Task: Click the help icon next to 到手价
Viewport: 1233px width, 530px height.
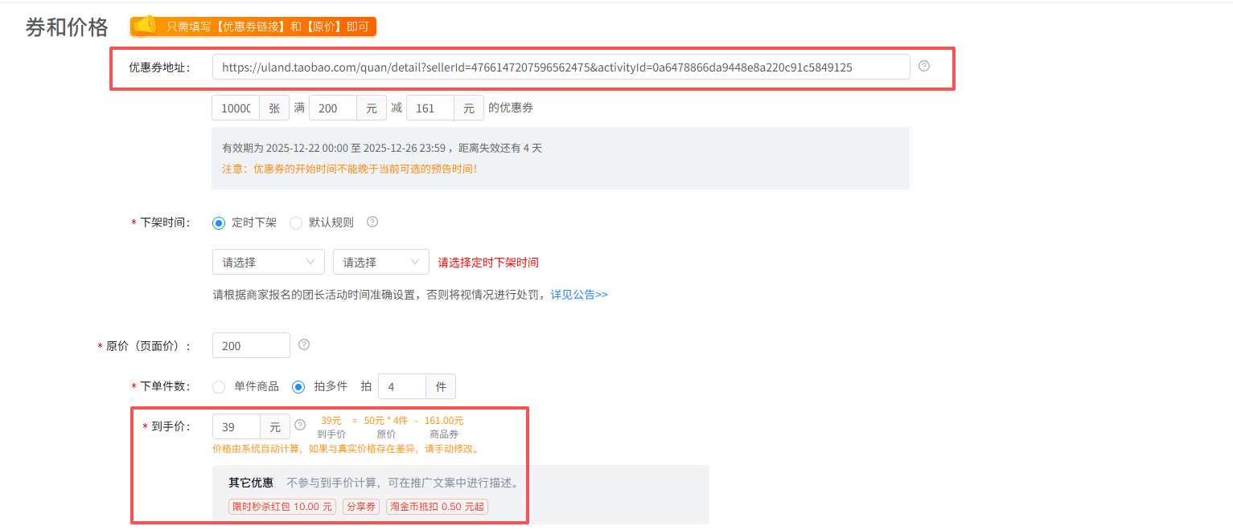Action: pyautogui.click(x=300, y=425)
